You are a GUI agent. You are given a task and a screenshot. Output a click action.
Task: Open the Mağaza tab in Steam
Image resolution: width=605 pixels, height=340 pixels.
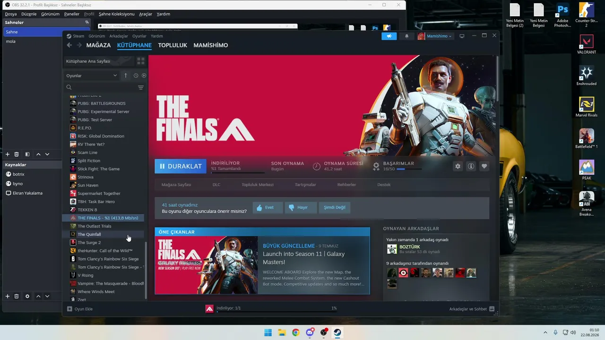click(x=98, y=45)
